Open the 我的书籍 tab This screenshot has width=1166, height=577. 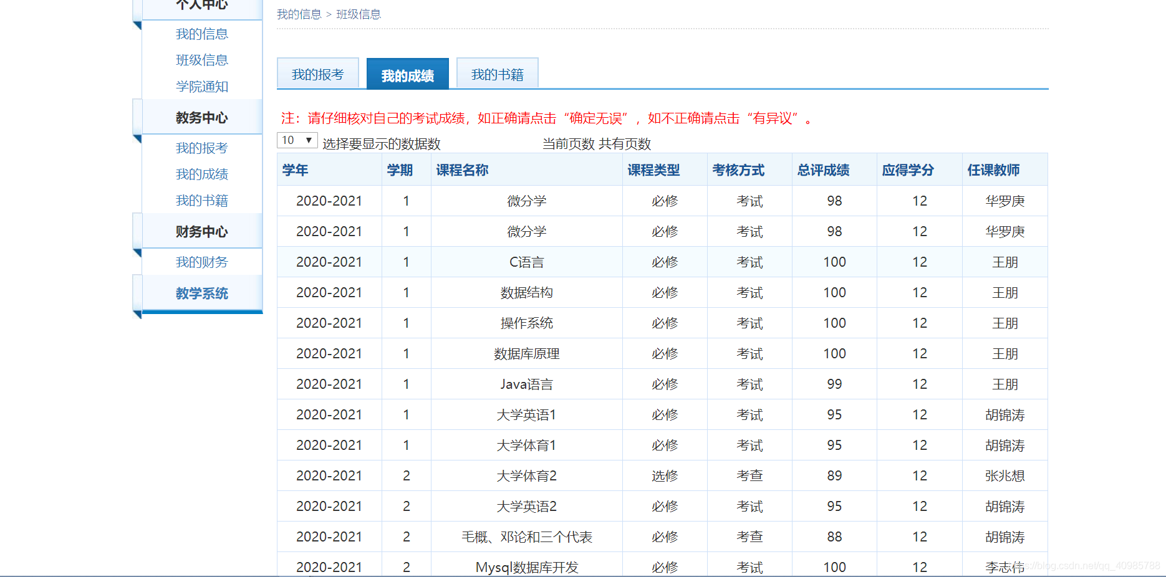tap(498, 74)
